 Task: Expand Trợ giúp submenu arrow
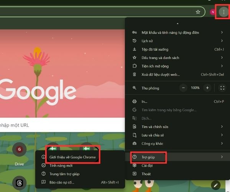[222, 157]
